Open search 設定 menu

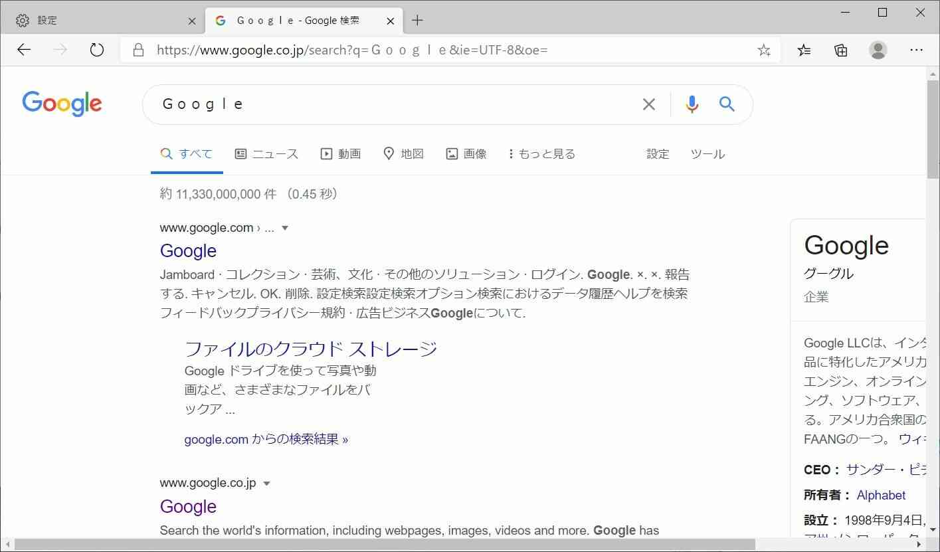point(658,154)
